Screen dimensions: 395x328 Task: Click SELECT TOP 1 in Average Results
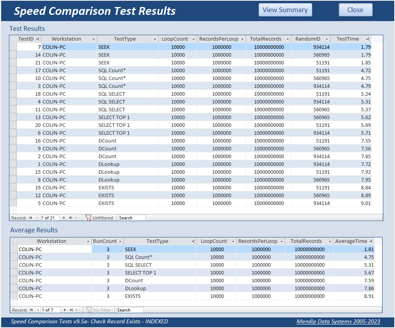(160, 273)
